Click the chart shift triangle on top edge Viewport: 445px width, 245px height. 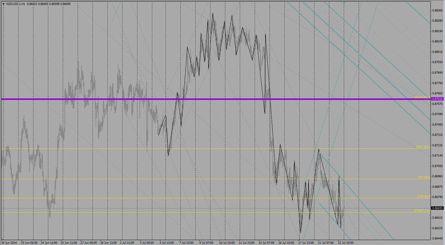pos(344,2)
